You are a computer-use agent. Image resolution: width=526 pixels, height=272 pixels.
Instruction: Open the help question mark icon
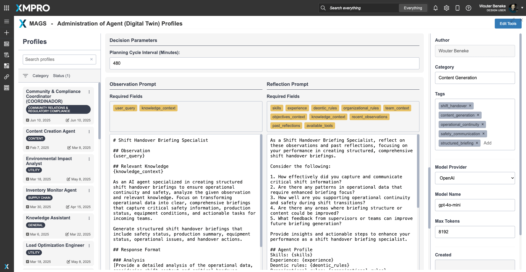tap(468, 8)
